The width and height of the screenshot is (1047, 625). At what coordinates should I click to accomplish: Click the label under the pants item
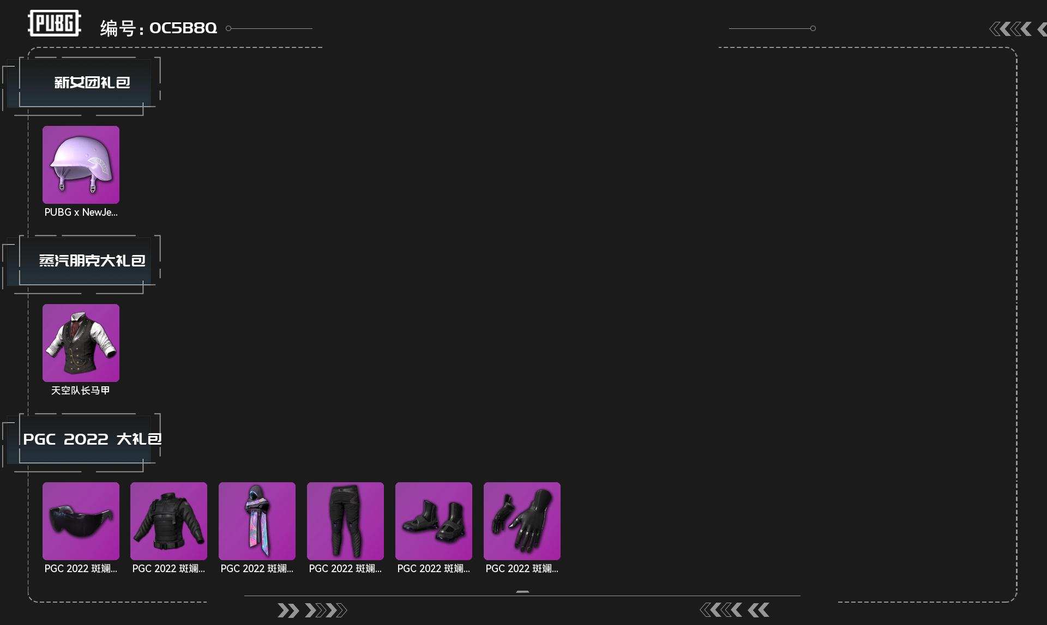point(345,569)
